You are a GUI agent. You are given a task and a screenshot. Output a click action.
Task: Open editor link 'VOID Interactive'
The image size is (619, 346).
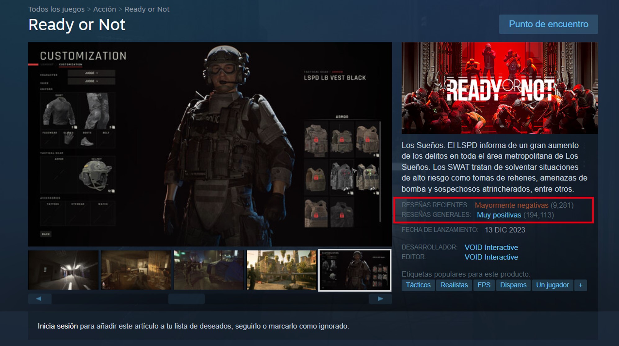[491, 257]
